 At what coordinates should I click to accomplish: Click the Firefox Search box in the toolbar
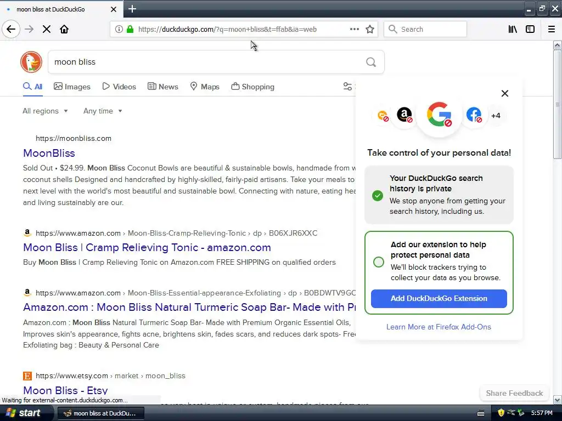tap(425, 29)
